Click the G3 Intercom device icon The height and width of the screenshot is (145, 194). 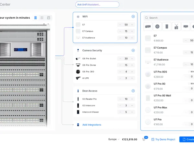(x=78, y=106)
